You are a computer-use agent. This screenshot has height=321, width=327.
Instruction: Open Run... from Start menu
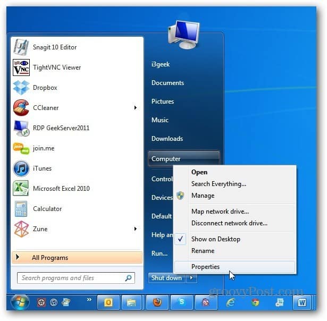[160, 254]
